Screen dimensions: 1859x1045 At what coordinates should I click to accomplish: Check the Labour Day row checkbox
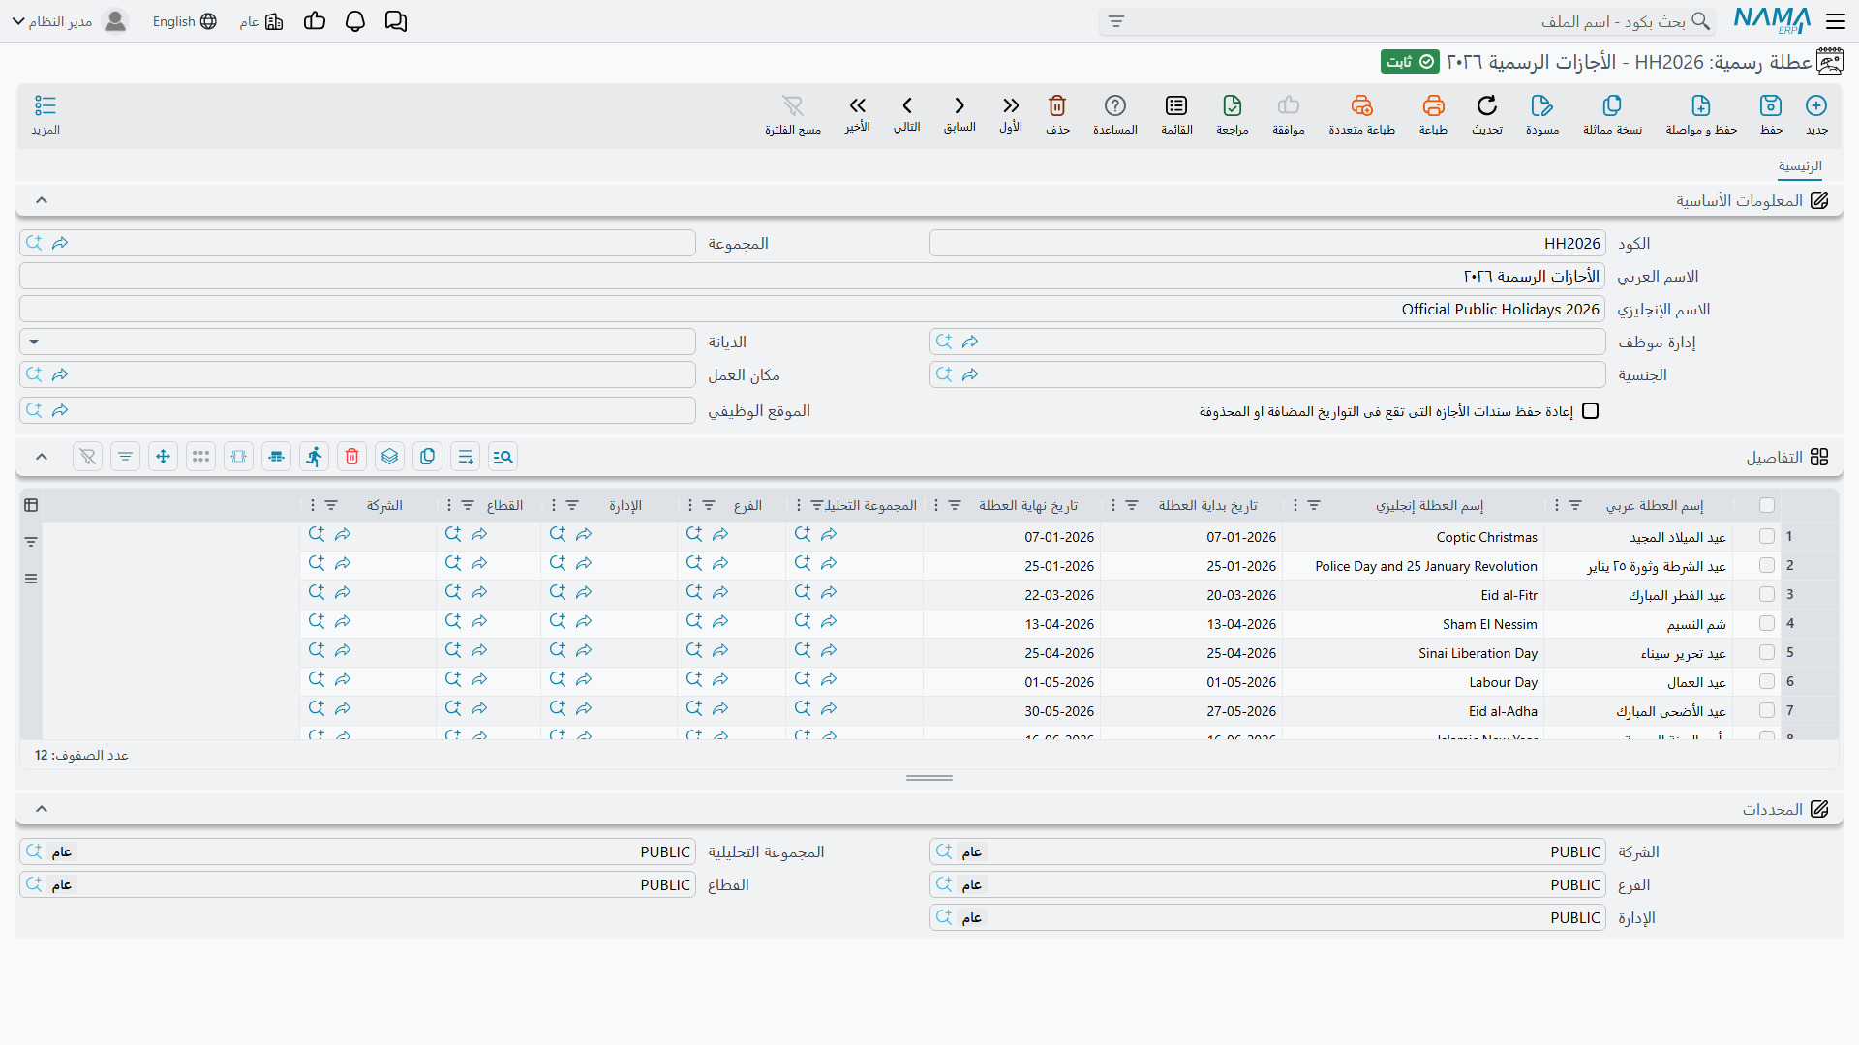tap(1767, 681)
